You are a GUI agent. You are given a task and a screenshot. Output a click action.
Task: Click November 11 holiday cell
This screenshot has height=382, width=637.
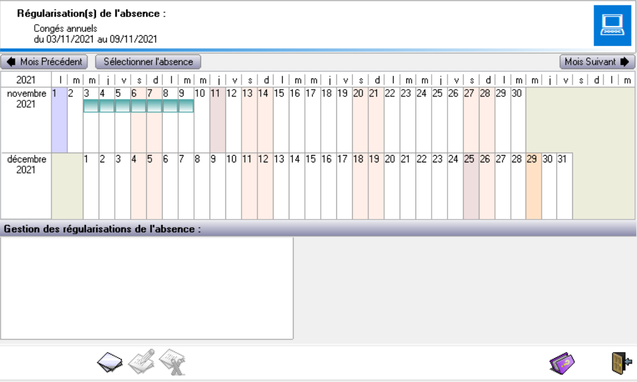tap(217, 120)
